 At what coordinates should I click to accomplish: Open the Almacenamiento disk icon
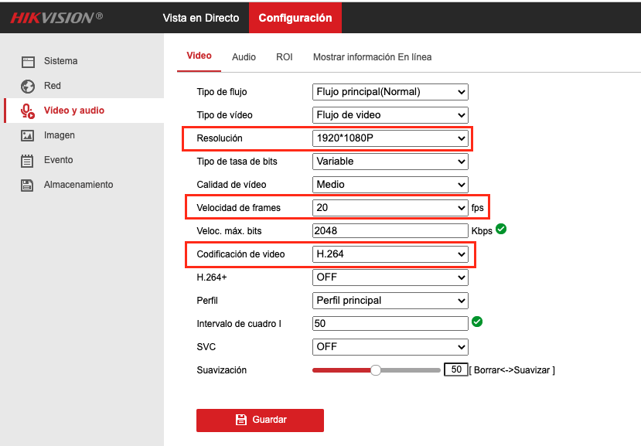(x=27, y=186)
